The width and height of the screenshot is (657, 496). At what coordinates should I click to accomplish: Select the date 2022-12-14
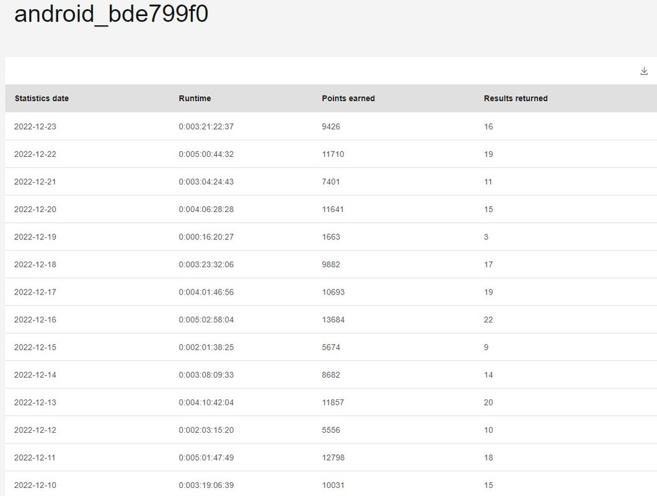(35, 375)
